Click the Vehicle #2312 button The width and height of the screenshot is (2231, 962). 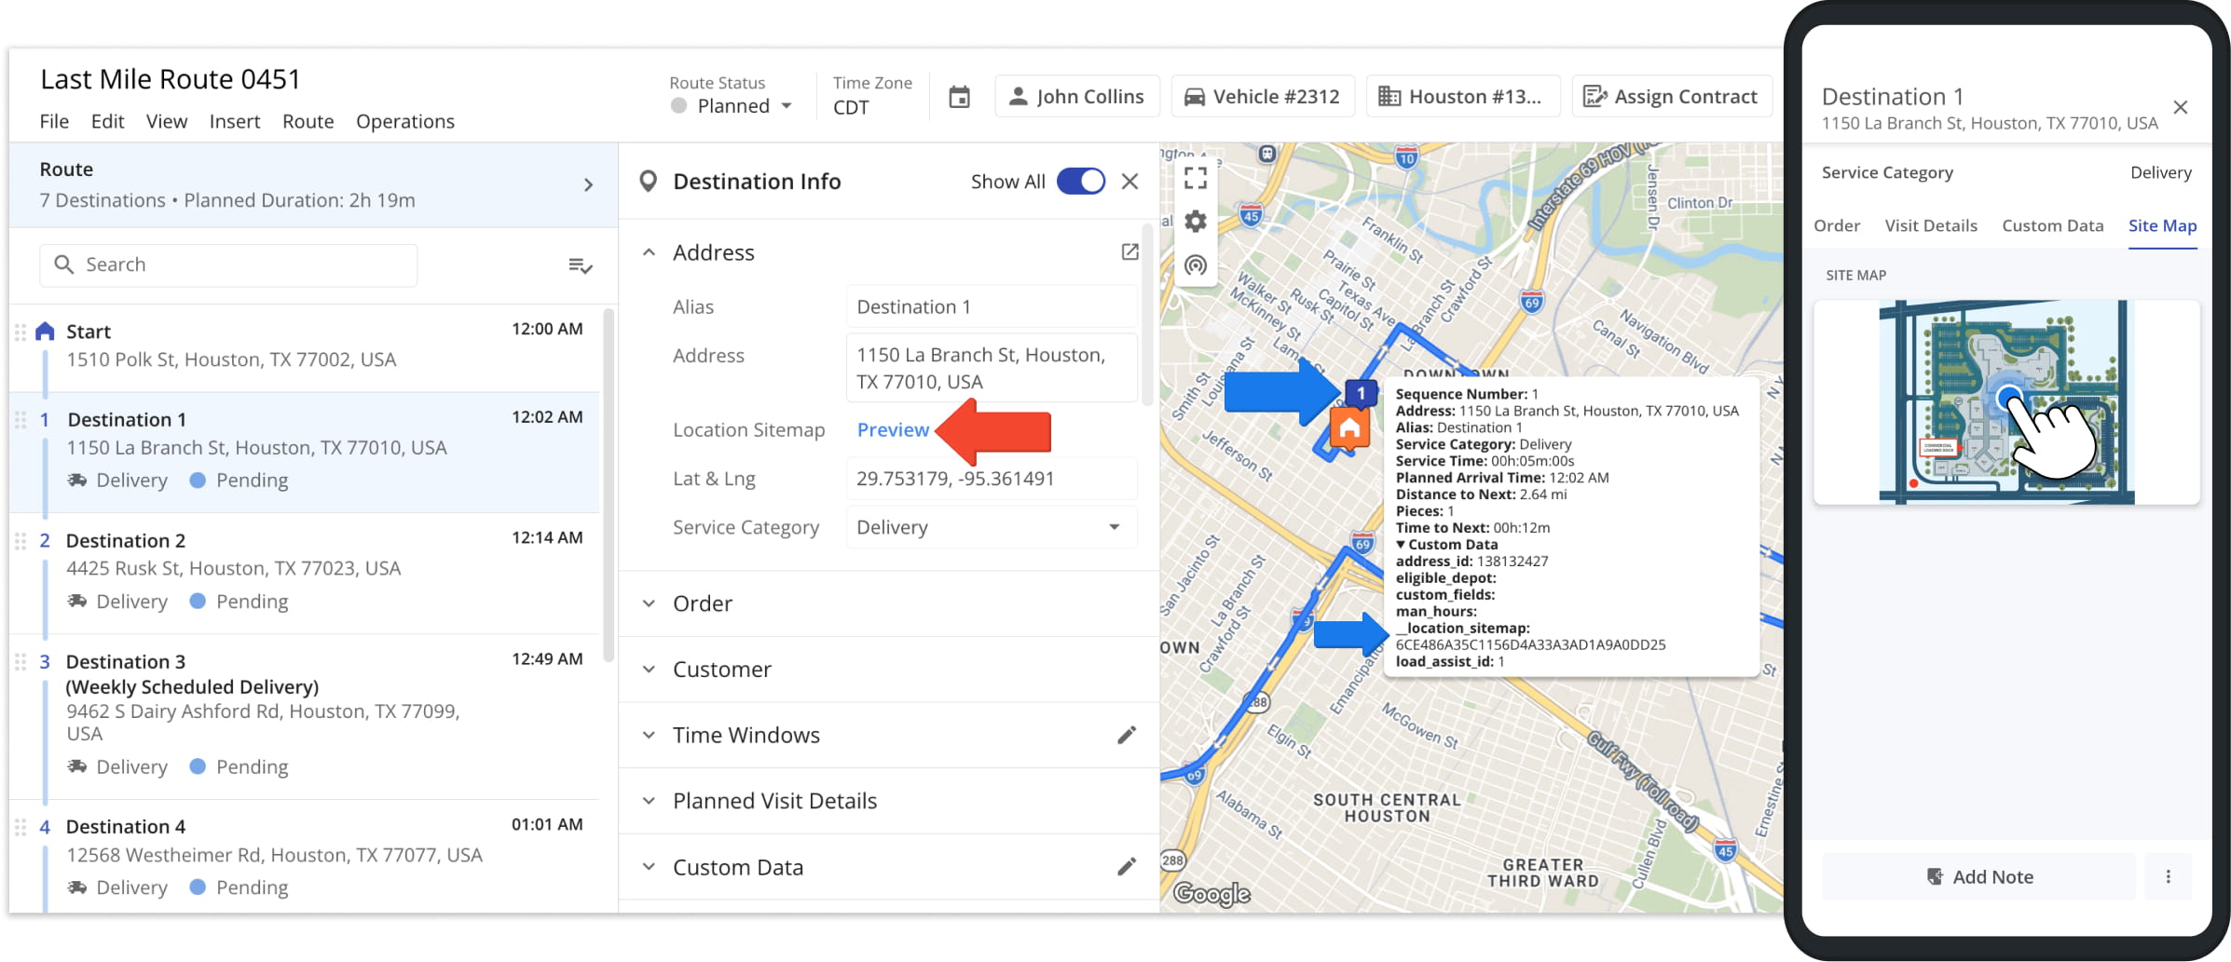point(1263,97)
